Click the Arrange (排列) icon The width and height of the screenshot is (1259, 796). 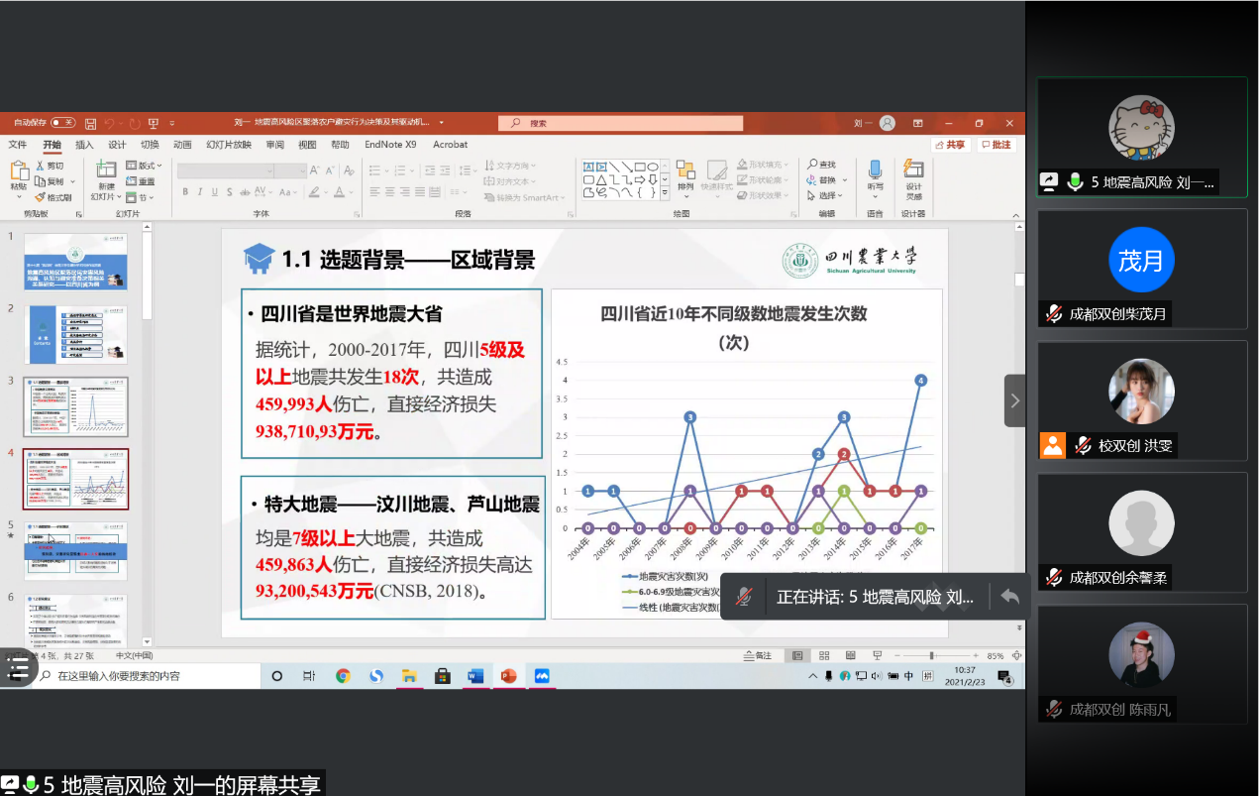685,172
